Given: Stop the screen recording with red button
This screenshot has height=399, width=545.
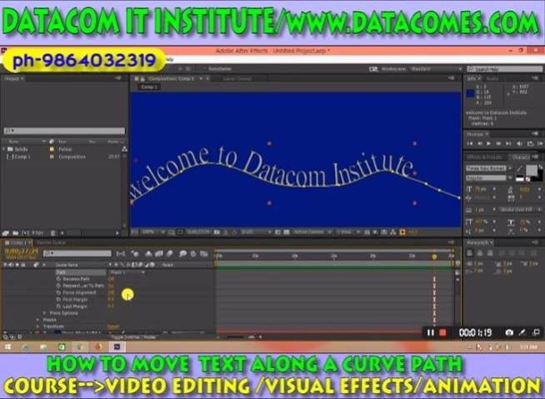Looking at the screenshot, I should click(x=442, y=332).
